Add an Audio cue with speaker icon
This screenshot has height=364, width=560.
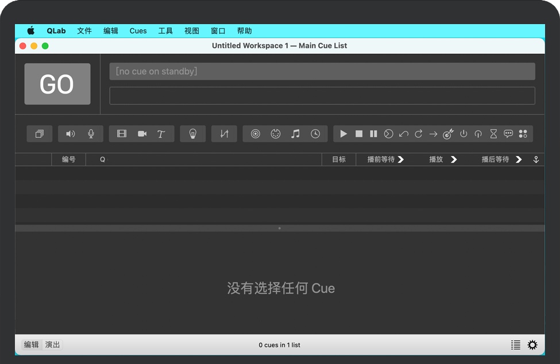point(71,134)
